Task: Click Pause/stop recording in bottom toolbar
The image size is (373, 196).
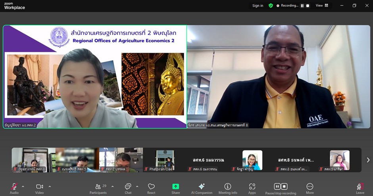Action: 281,188
